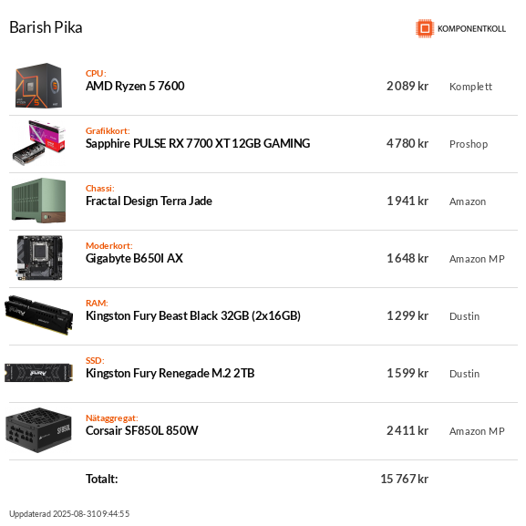The height and width of the screenshot is (526, 526).
Task: Select the green Fractal Terra Jade case image
Action: click(39, 201)
